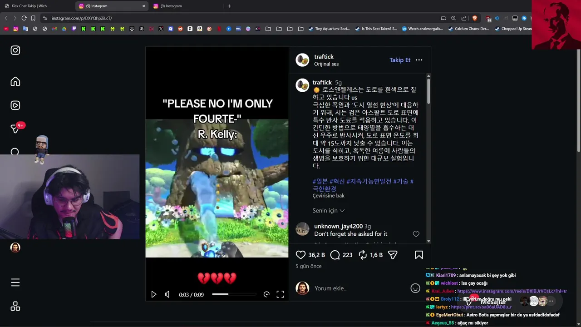Open your profile avatar in the sidebar
Viewport: 581px width, 327px height.
pyautogui.click(x=15, y=248)
